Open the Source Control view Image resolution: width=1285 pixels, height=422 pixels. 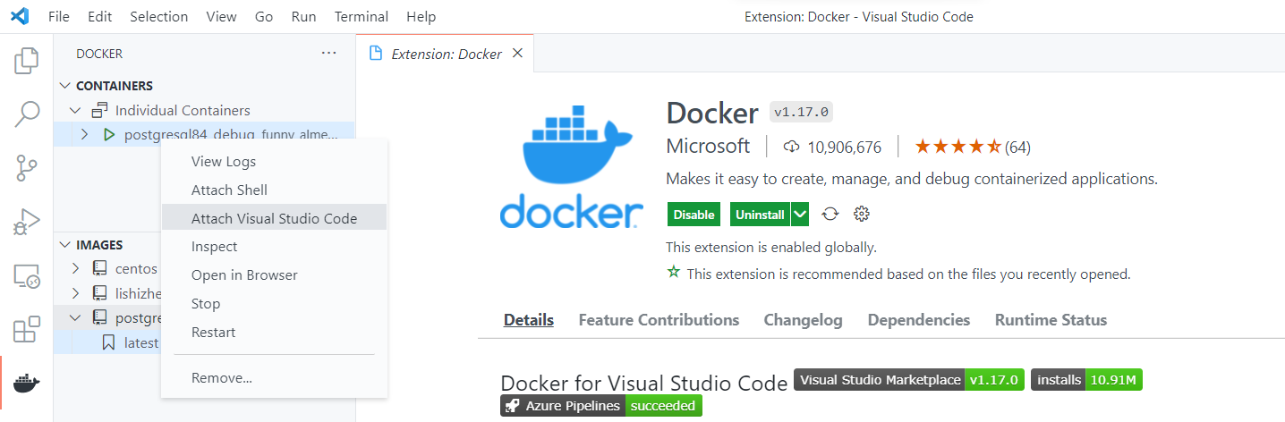coord(27,168)
